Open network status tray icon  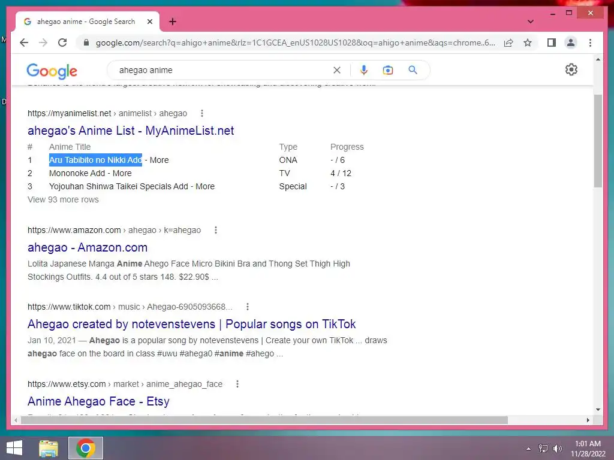[543, 449]
